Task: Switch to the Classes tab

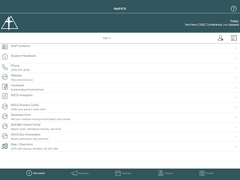Action: coord(165,173)
